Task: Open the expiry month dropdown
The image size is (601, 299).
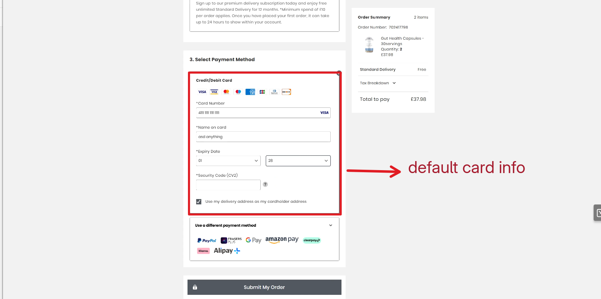Action: point(228,161)
